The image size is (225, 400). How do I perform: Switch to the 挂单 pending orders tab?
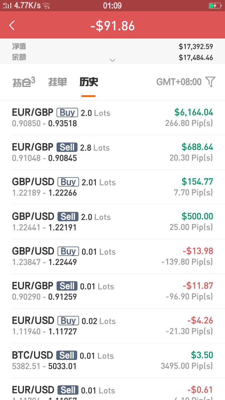coord(57,82)
